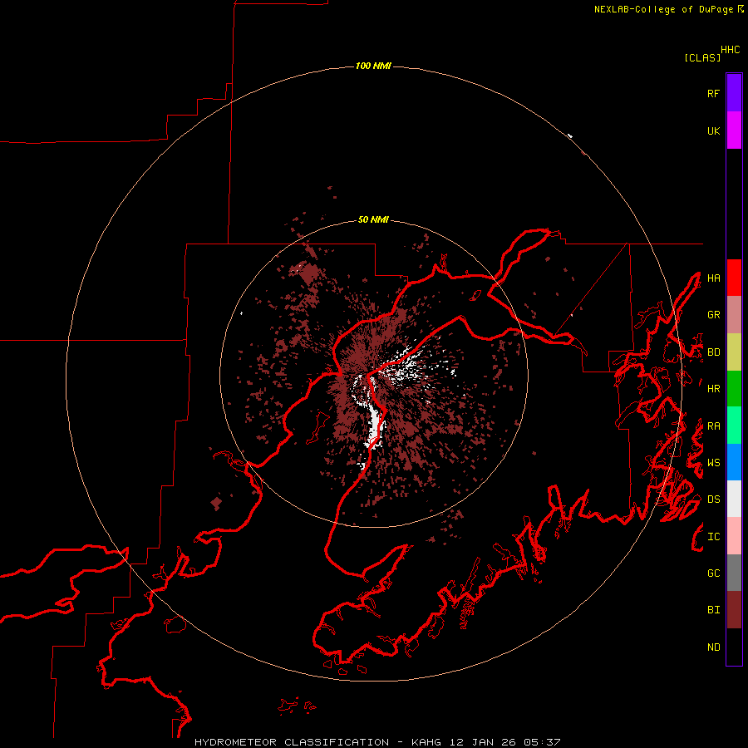Click the GR legend label
This screenshot has height=748, width=748.
[713, 315]
